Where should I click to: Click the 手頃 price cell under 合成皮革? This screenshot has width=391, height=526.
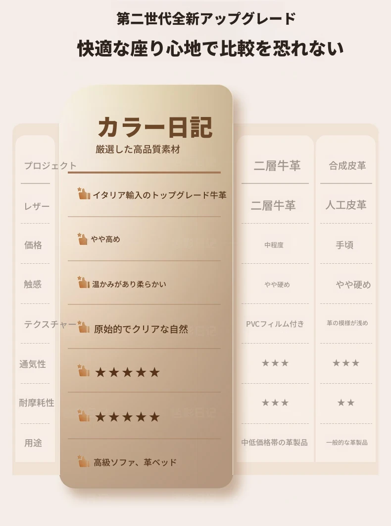[x=344, y=245]
